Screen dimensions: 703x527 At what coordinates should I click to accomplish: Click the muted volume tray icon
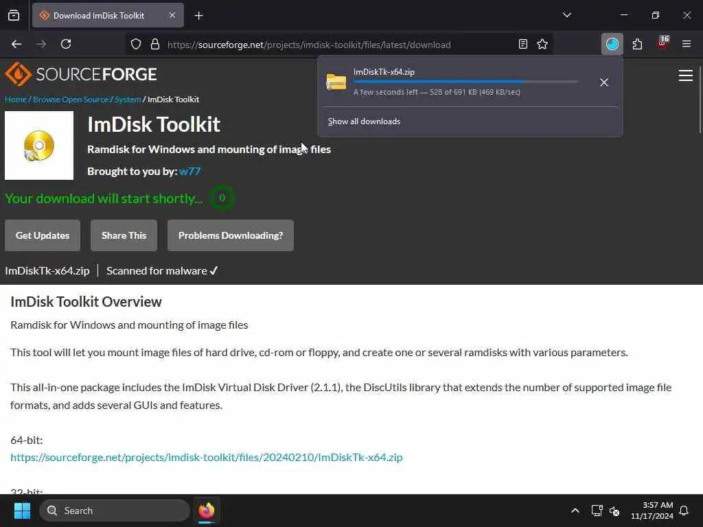(x=614, y=511)
